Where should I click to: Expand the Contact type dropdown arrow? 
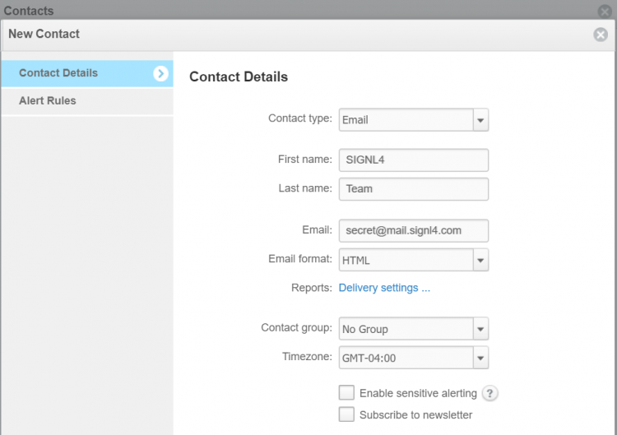pos(480,120)
